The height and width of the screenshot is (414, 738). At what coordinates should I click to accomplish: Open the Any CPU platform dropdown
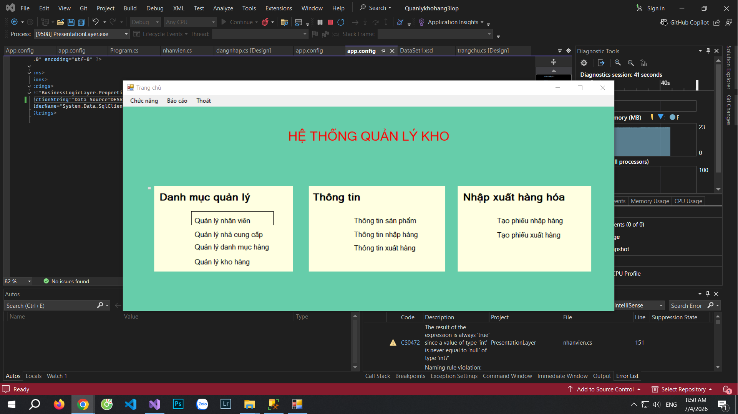click(x=191, y=22)
